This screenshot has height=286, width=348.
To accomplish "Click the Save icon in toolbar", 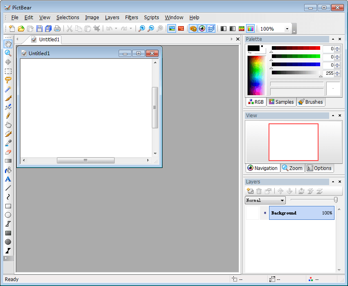I will 39,29.
